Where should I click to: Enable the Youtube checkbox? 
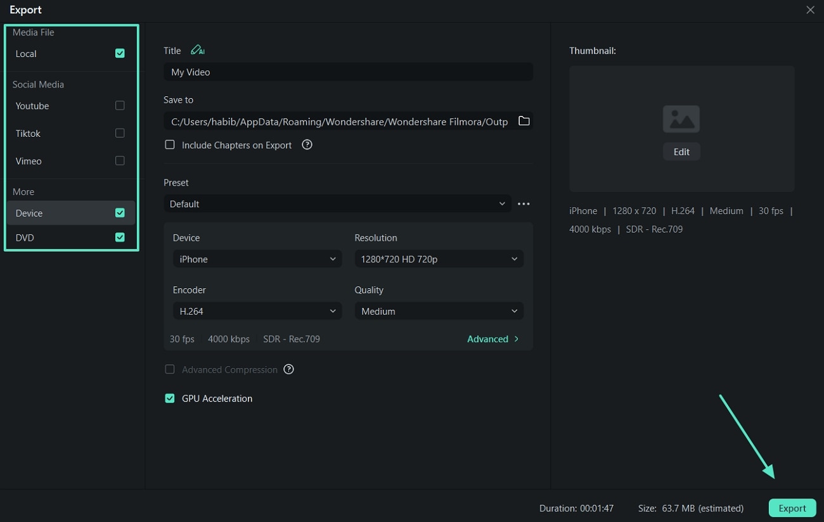pyautogui.click(x=120, y=105)
